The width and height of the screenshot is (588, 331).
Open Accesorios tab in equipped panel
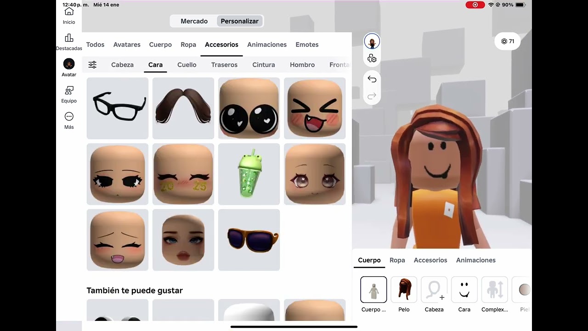tap(430, 260)
